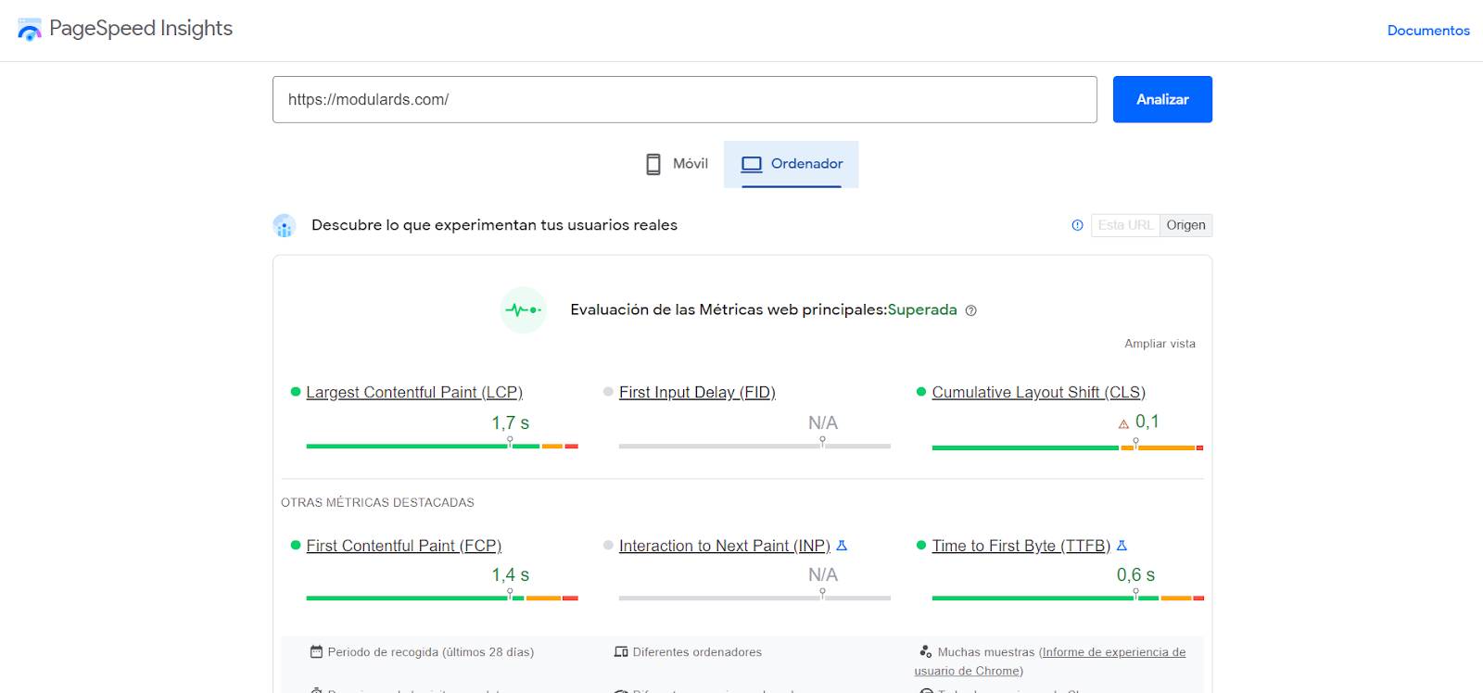Image resolution: width=1483 pixels, height=693 pixels.
Task: Click the experimental flask icon beside INP
Action: click(x=842, y=546)
